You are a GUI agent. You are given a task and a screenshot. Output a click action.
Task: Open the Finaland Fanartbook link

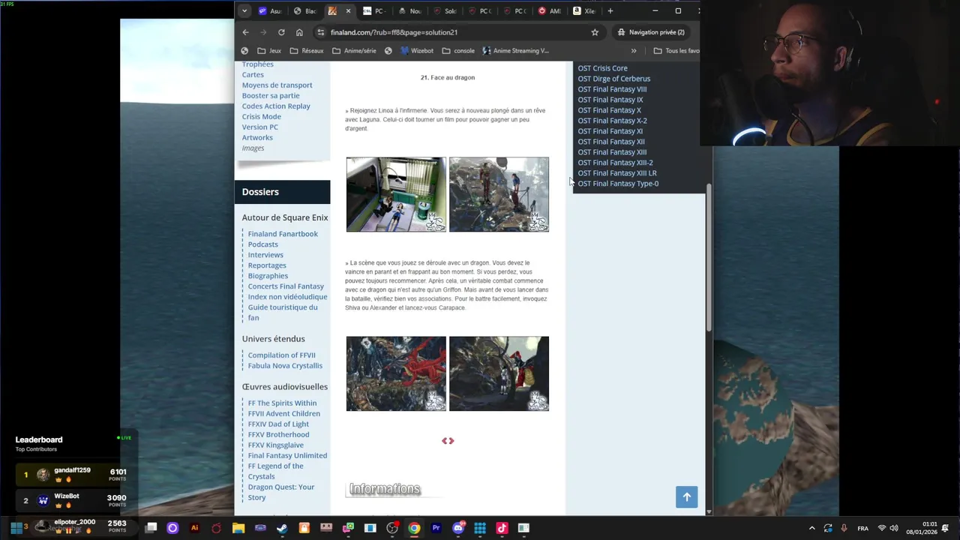283,234
